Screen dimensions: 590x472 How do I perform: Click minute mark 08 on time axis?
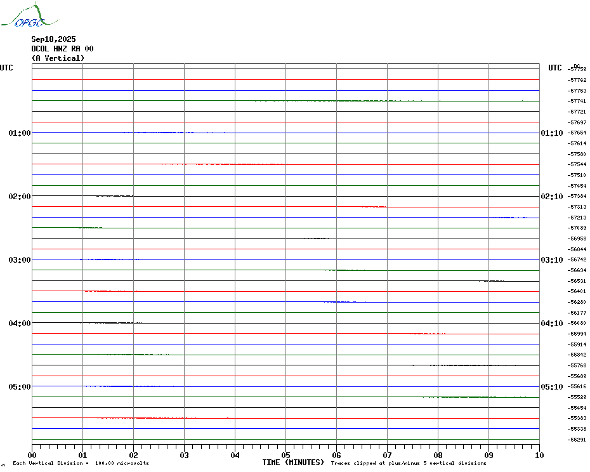tap(438, 456)
